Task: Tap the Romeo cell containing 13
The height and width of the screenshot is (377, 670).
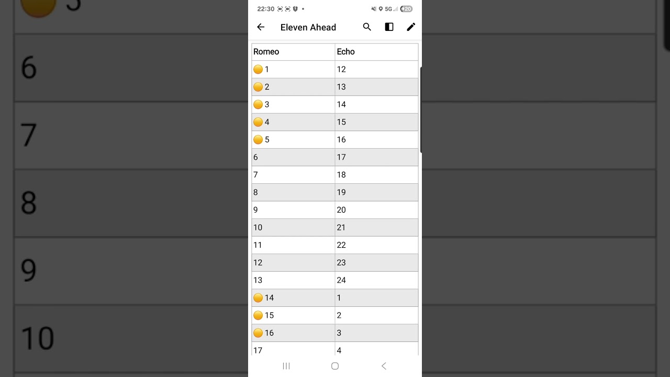Action: click(x=293, y=280)
